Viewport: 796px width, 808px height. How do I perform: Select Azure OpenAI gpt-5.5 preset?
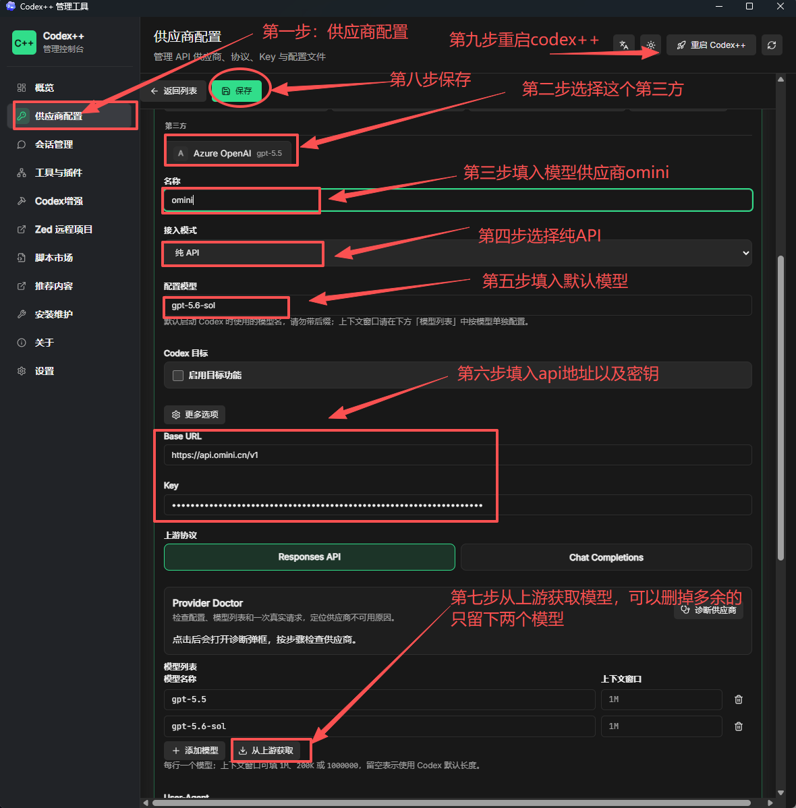231,153
